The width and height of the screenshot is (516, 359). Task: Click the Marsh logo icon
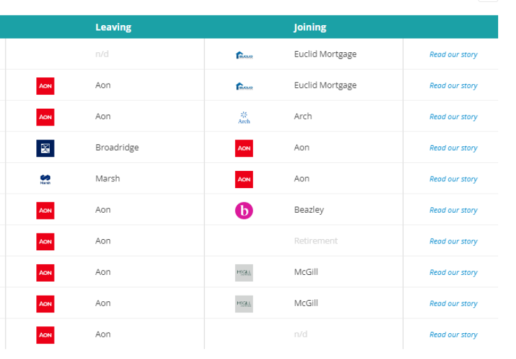(45, 179)
